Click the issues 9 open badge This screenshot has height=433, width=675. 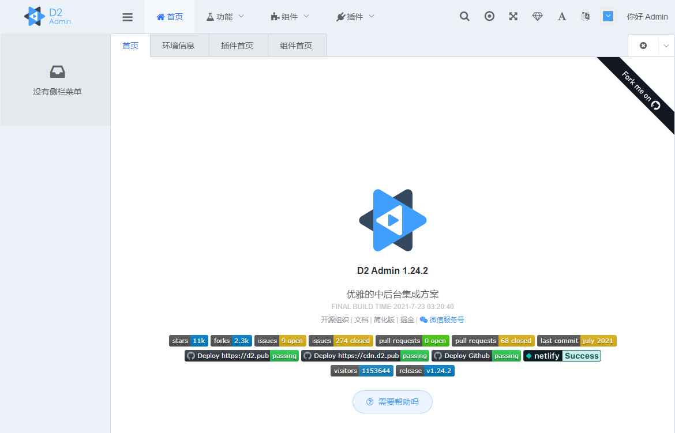pyautogui.click(x=280, y=341)
